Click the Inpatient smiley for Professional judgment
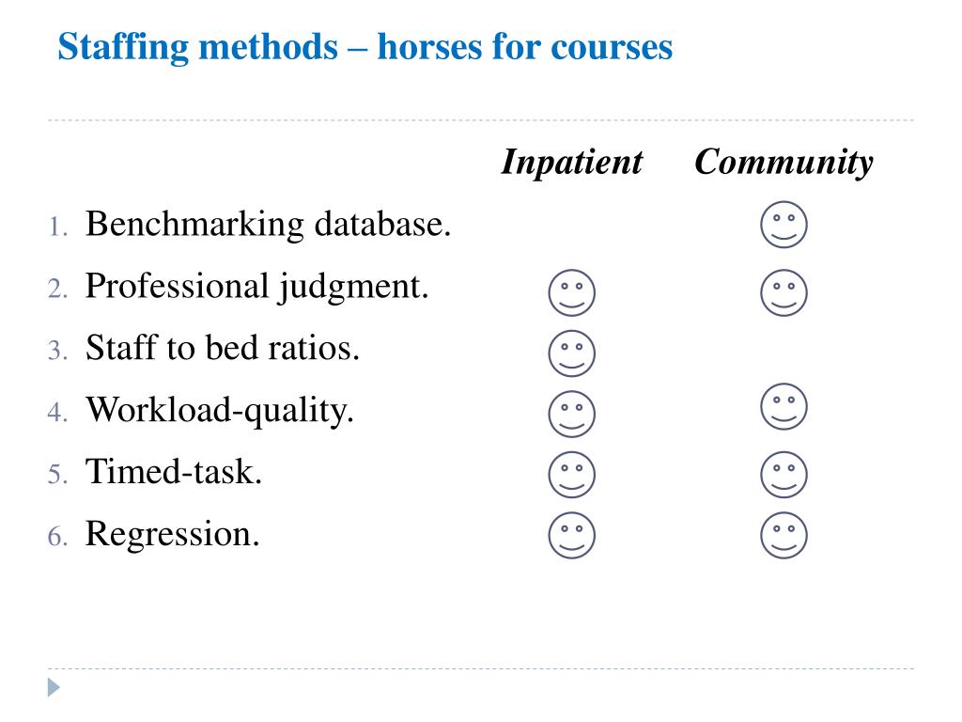This screenshot has height=722, width=962. [571, 293]
